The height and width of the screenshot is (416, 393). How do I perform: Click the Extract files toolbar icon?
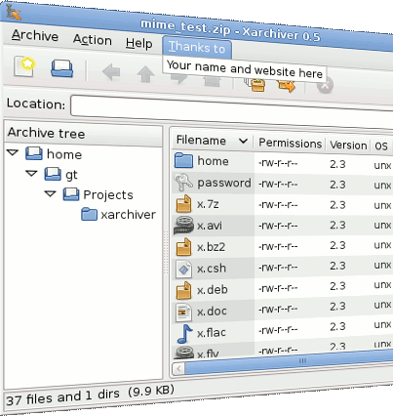287,86
